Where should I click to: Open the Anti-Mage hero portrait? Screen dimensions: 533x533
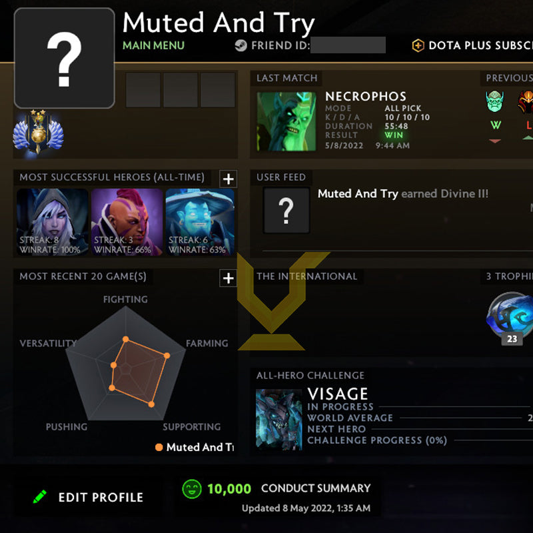tap(127, 222)
